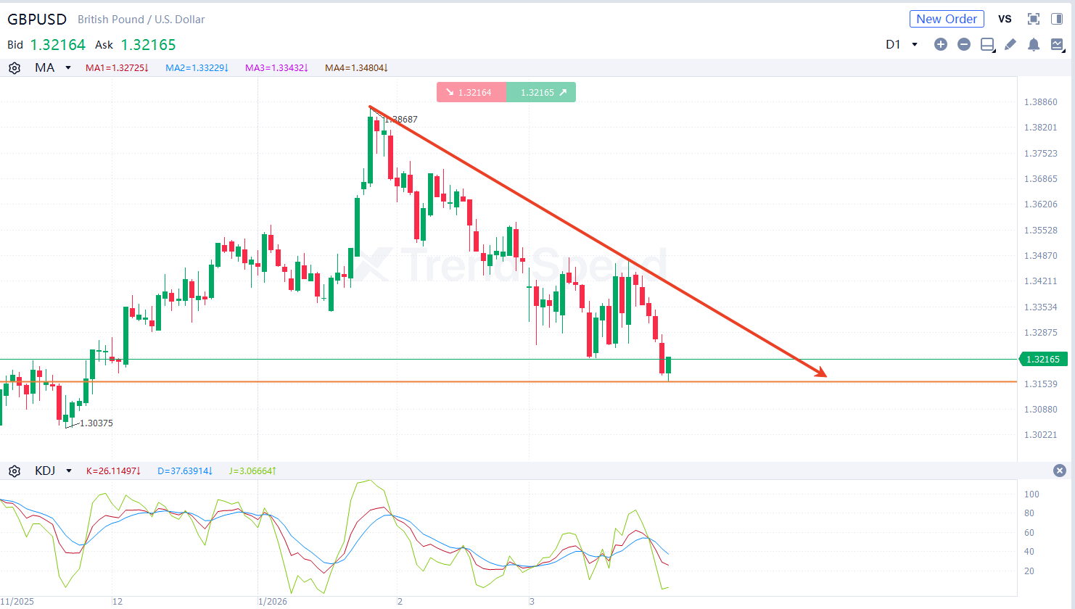Image resolution: width=1075 pixels, height=609 pixels.
Task: Expand the MA indicator dropdown
Action: tap(68, 68)
